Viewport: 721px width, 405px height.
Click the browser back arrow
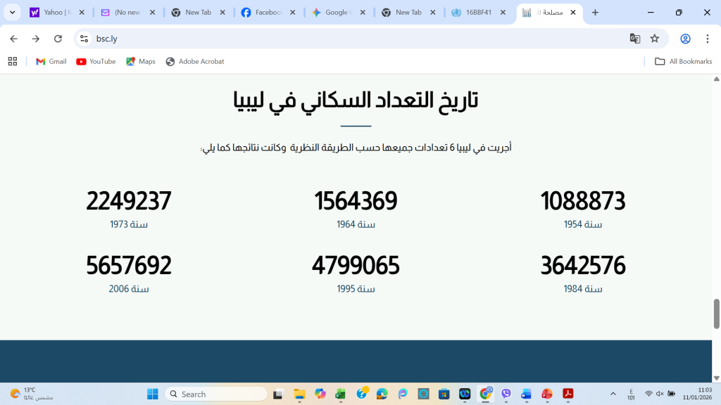(13, 39)
